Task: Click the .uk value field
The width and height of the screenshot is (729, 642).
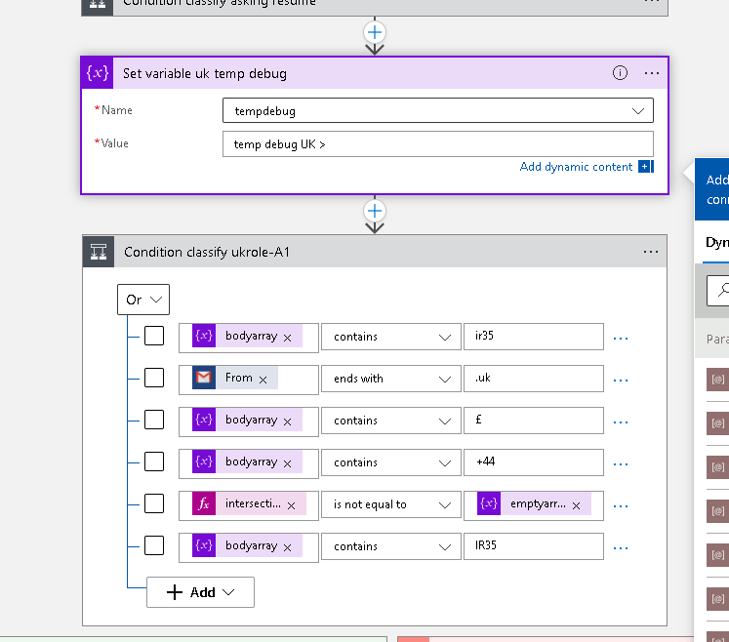Action: (x=534, y=379)
